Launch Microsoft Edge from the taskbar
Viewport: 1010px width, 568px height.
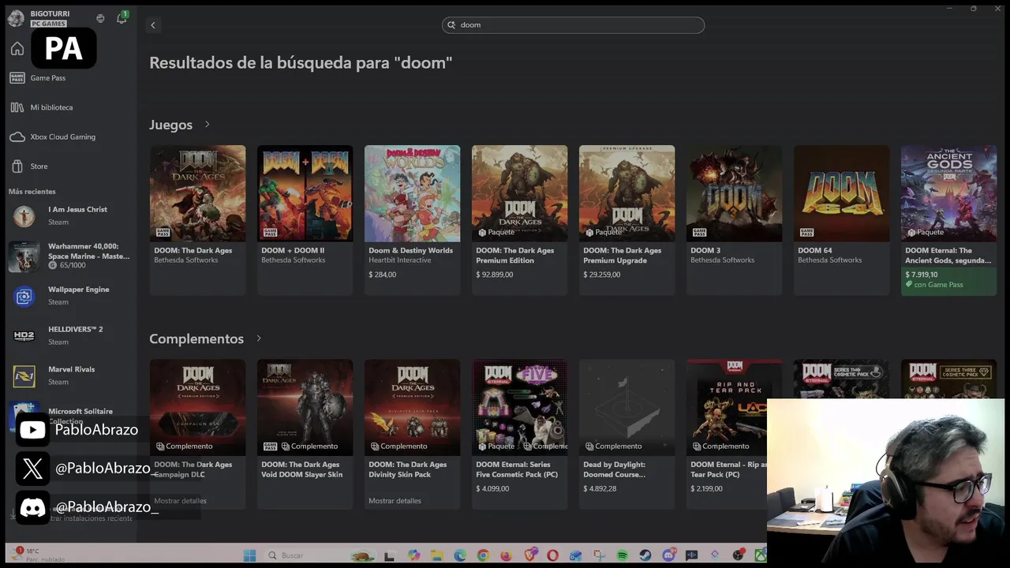pos(460,555)
